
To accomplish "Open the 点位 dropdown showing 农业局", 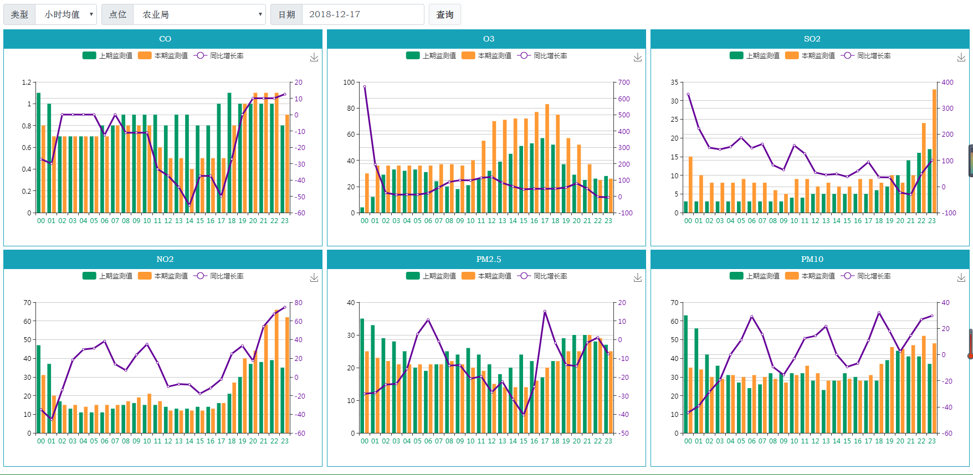I will [199, 14].
